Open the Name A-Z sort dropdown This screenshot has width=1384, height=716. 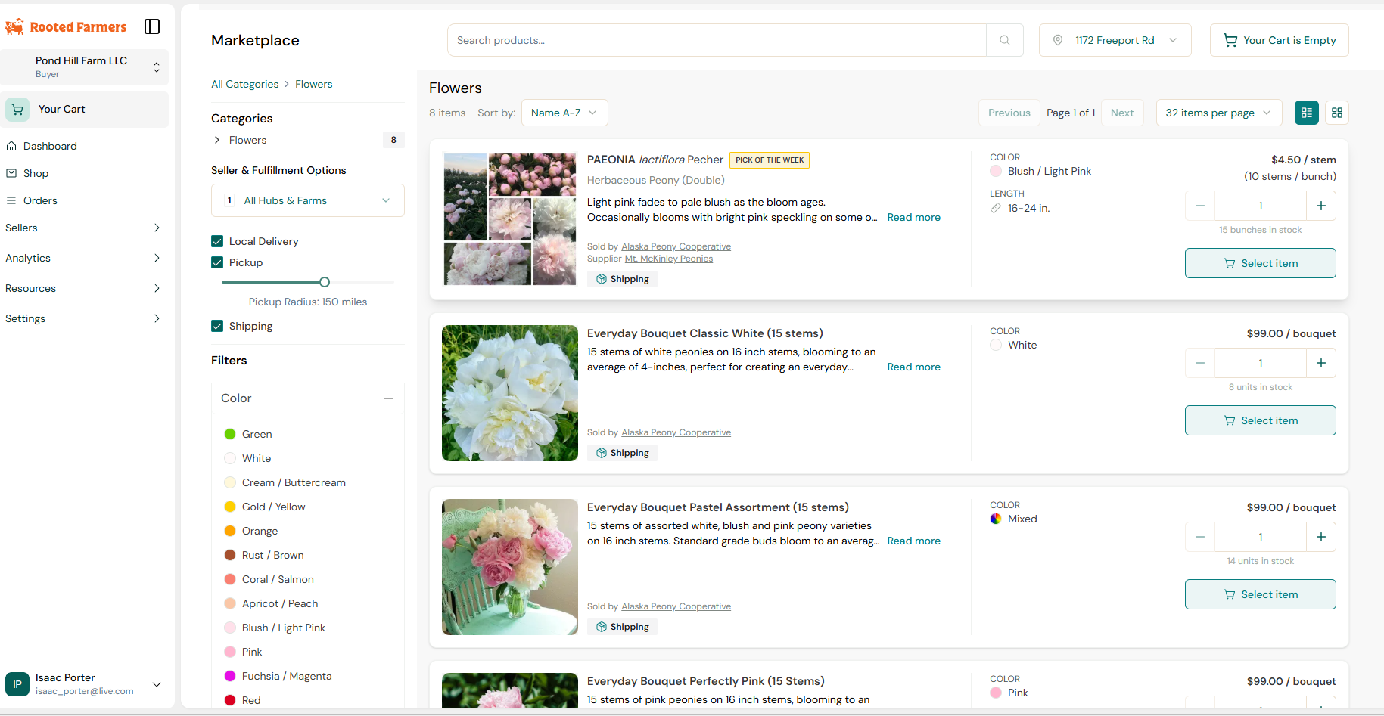[564, 113]
